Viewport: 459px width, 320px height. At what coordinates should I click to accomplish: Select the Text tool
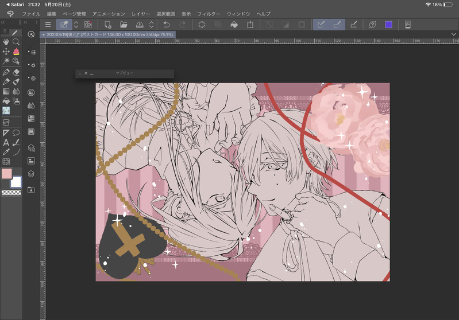pos(6,143)
